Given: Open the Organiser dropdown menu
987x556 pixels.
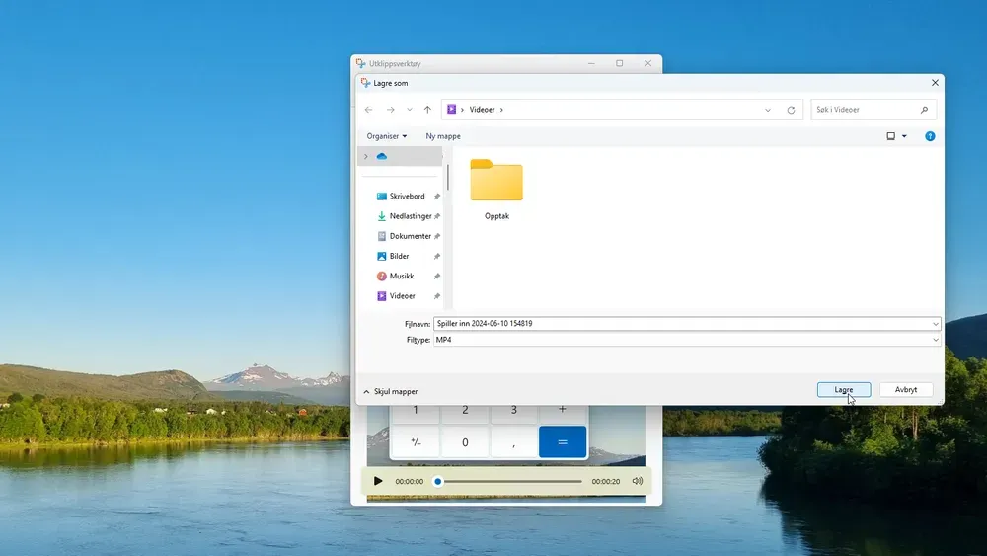Looking at the screenshot, I should 386,136.
